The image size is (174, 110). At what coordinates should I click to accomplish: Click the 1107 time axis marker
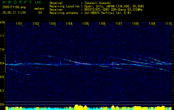(x=119, y=23)
